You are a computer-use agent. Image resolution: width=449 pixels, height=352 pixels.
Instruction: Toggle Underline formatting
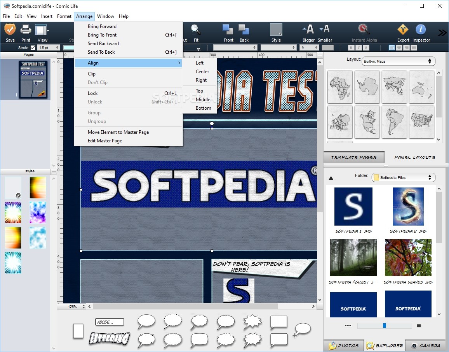tap(365, 47)
